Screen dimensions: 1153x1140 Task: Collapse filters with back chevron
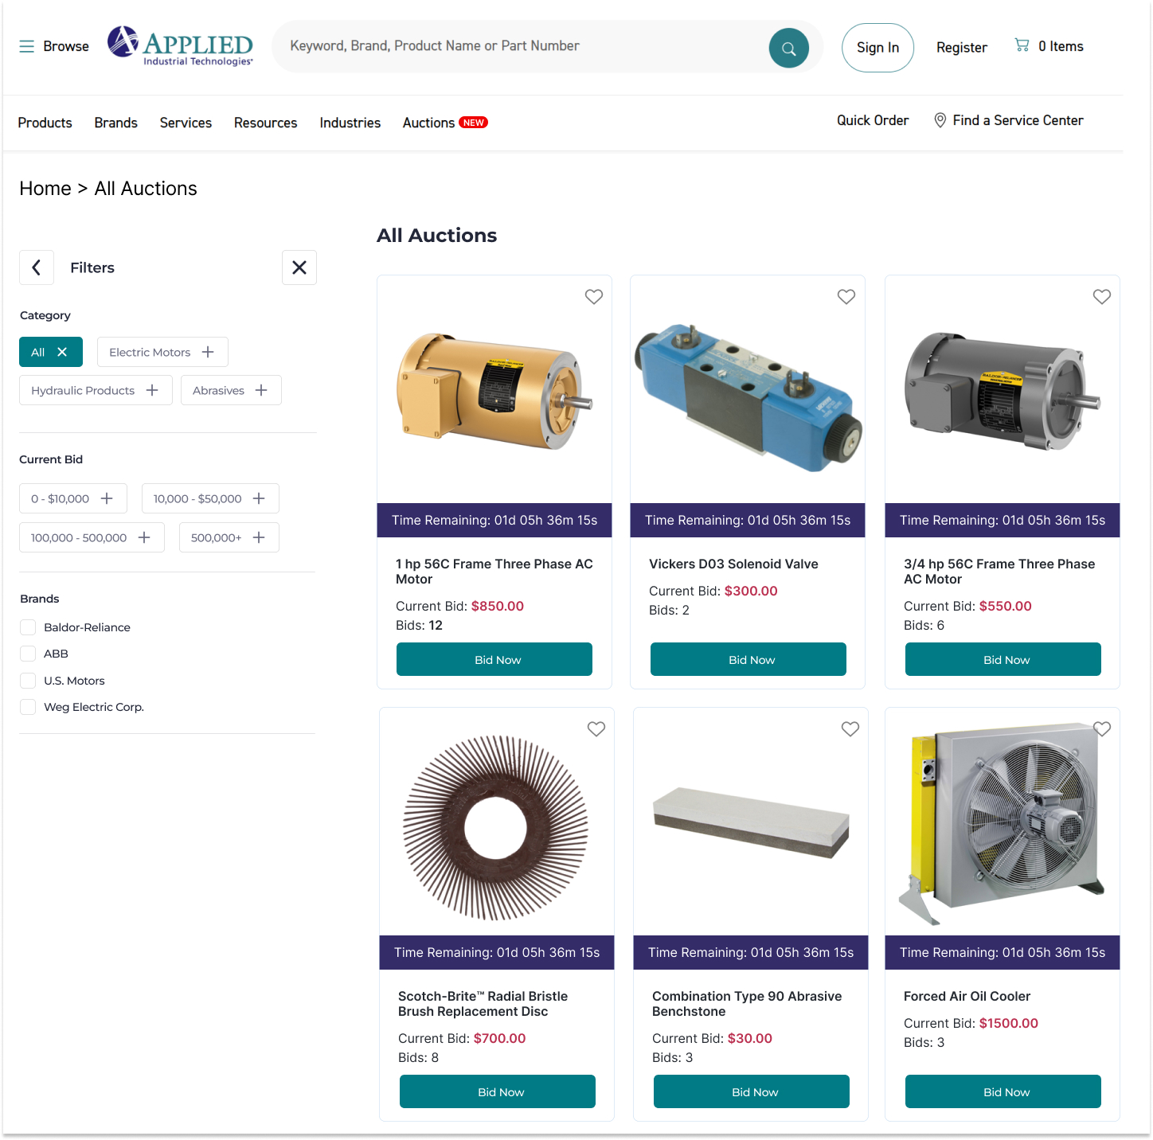pyautogui.click(x=37, y=267)
